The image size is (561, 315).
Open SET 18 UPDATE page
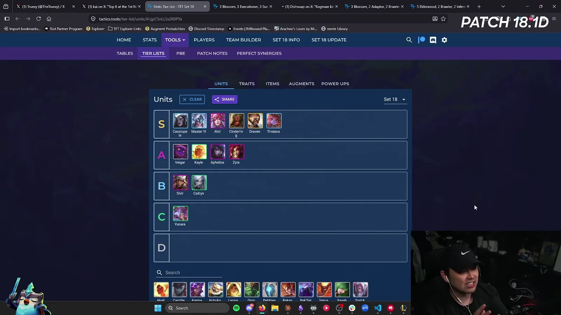click(329, 40)
